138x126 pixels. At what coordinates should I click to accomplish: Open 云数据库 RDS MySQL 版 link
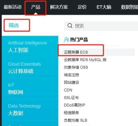(x=85, y=60)
